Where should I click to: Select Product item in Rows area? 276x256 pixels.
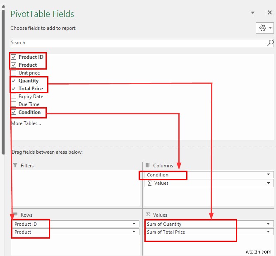pyautogui.click(x=76, y=232)
